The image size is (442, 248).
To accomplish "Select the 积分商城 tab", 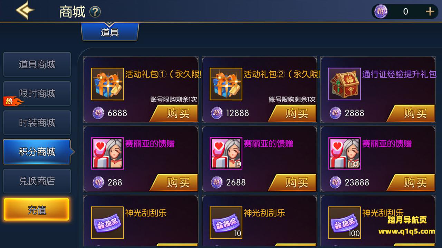I will click(x=37, y=152).
